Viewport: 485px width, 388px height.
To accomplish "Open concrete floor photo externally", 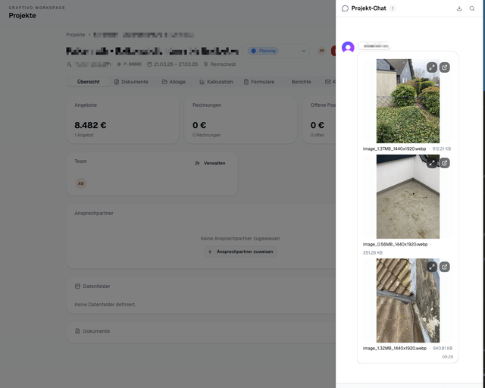I will click(x=445, y=163).
